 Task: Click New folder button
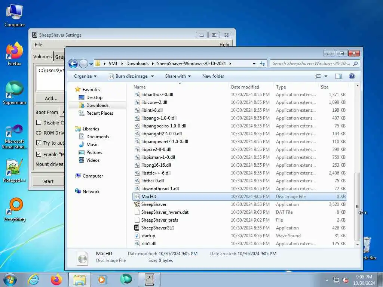point(213,76)
